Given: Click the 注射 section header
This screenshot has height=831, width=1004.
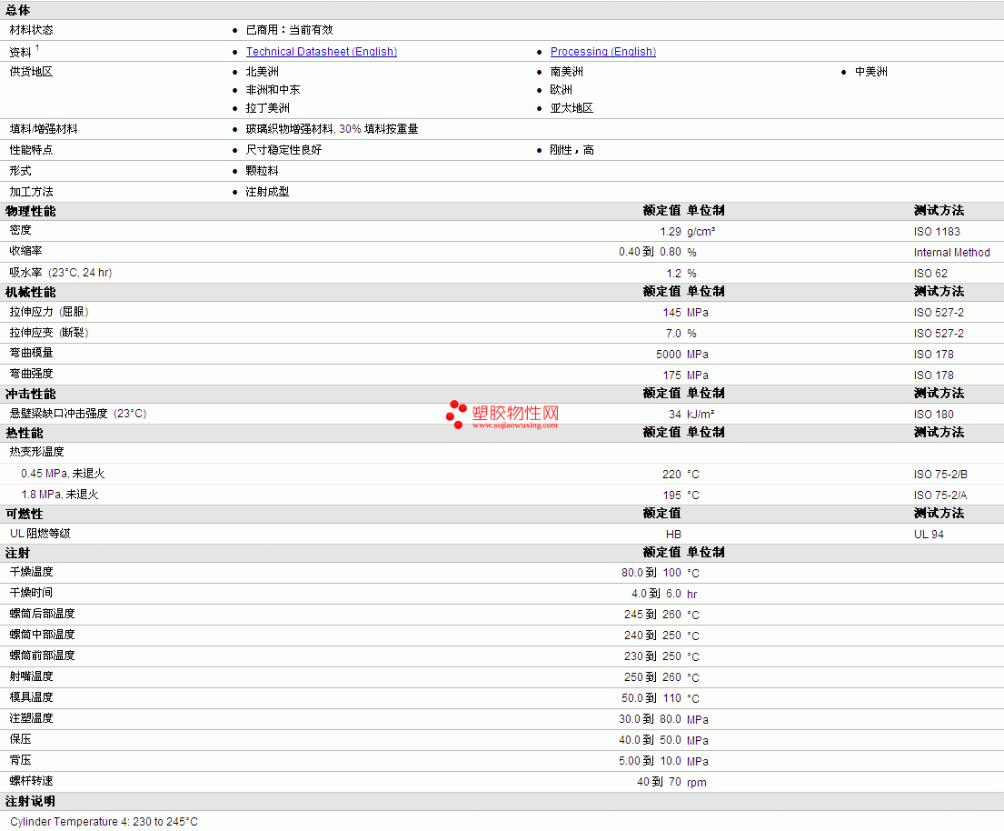Looking at the screenshot, I should [18, 553].
